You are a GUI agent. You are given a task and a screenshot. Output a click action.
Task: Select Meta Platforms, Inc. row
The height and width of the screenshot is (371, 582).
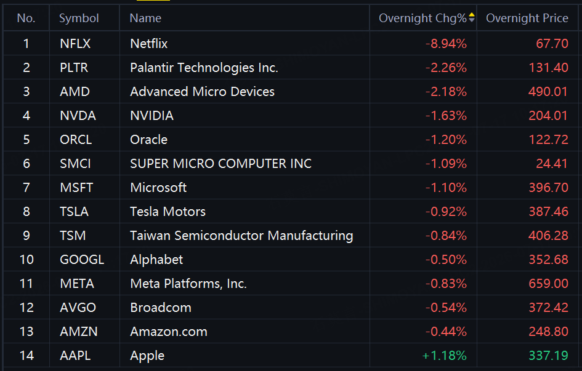point(291,283)
